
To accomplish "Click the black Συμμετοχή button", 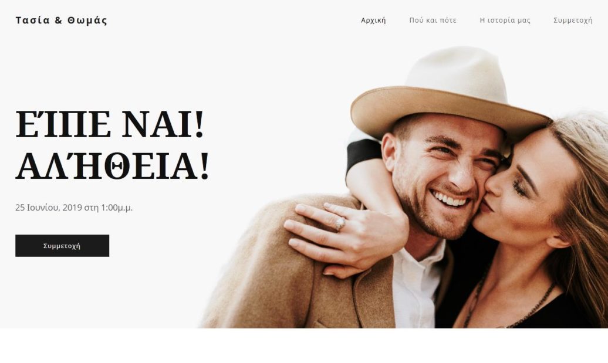I will point(62,246).
